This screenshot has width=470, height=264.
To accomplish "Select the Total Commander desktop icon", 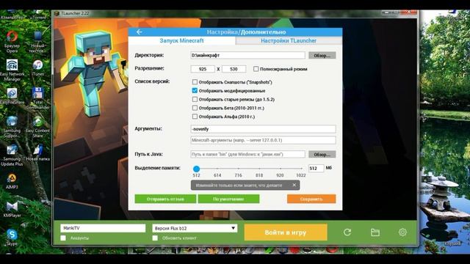I will point(37,98).
